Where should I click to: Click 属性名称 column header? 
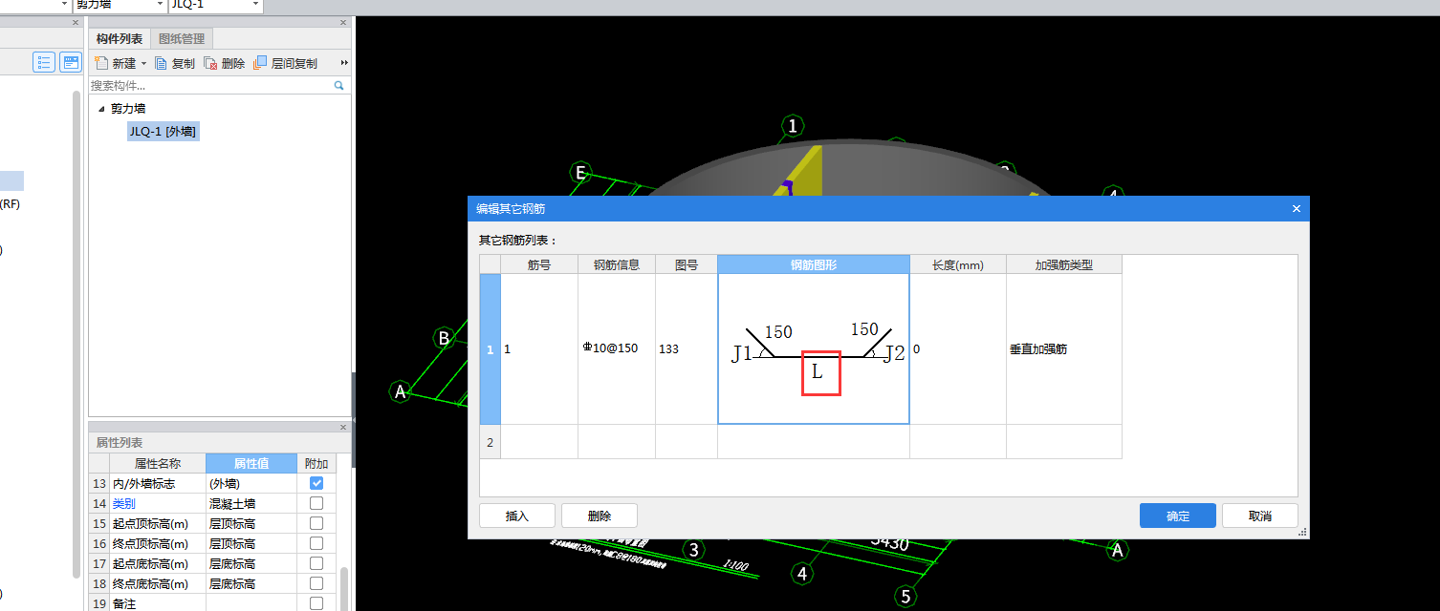click(x=158, y=463)
